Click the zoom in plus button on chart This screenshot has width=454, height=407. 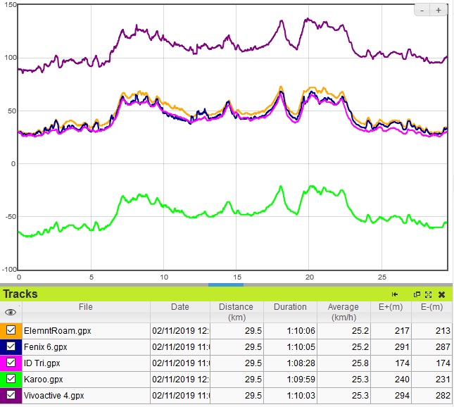point(438,10)
